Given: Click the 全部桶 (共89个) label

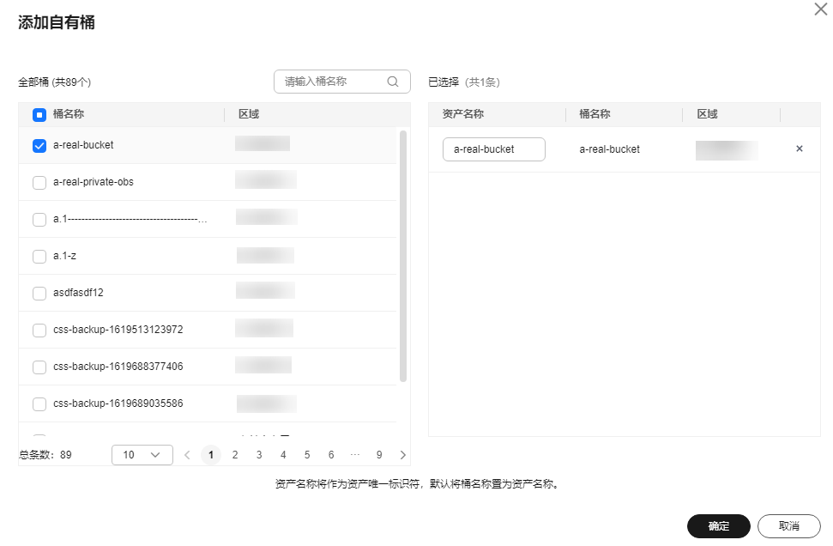Looking at the screenshot, I should [55, 82].
